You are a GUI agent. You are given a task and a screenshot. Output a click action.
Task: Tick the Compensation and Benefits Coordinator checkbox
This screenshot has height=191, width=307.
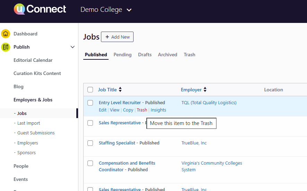(90, 163)
